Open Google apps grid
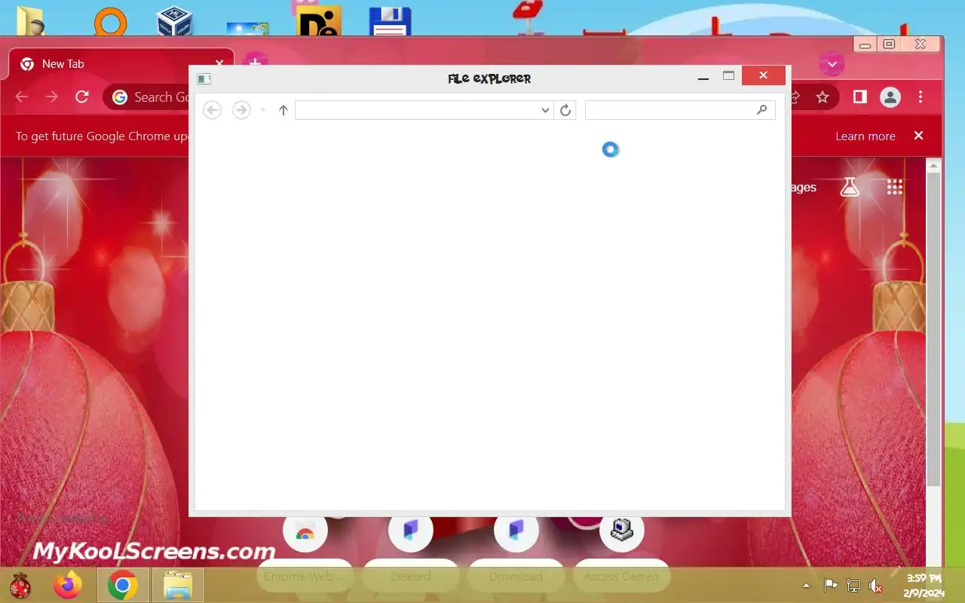The image size is (965, 603). (x=895, y=187)
